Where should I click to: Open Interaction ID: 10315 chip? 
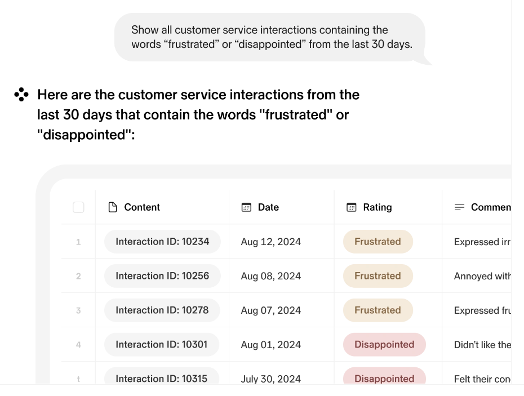162,378
